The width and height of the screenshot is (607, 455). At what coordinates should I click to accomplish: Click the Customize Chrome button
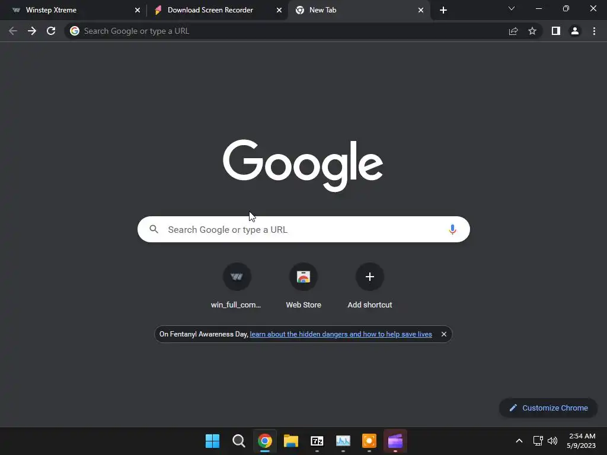click(x=548, y=408)
